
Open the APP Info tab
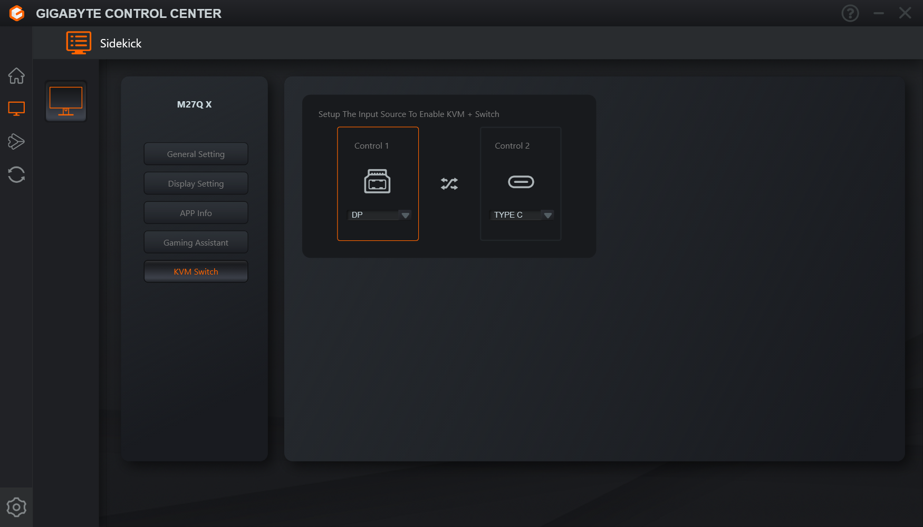(x=196, y=213)
